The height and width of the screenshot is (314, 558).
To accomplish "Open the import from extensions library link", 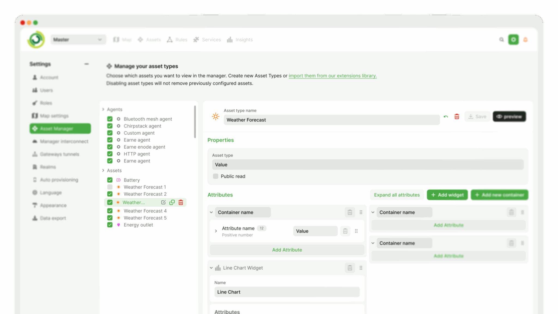I will click(x=333, y=76).
